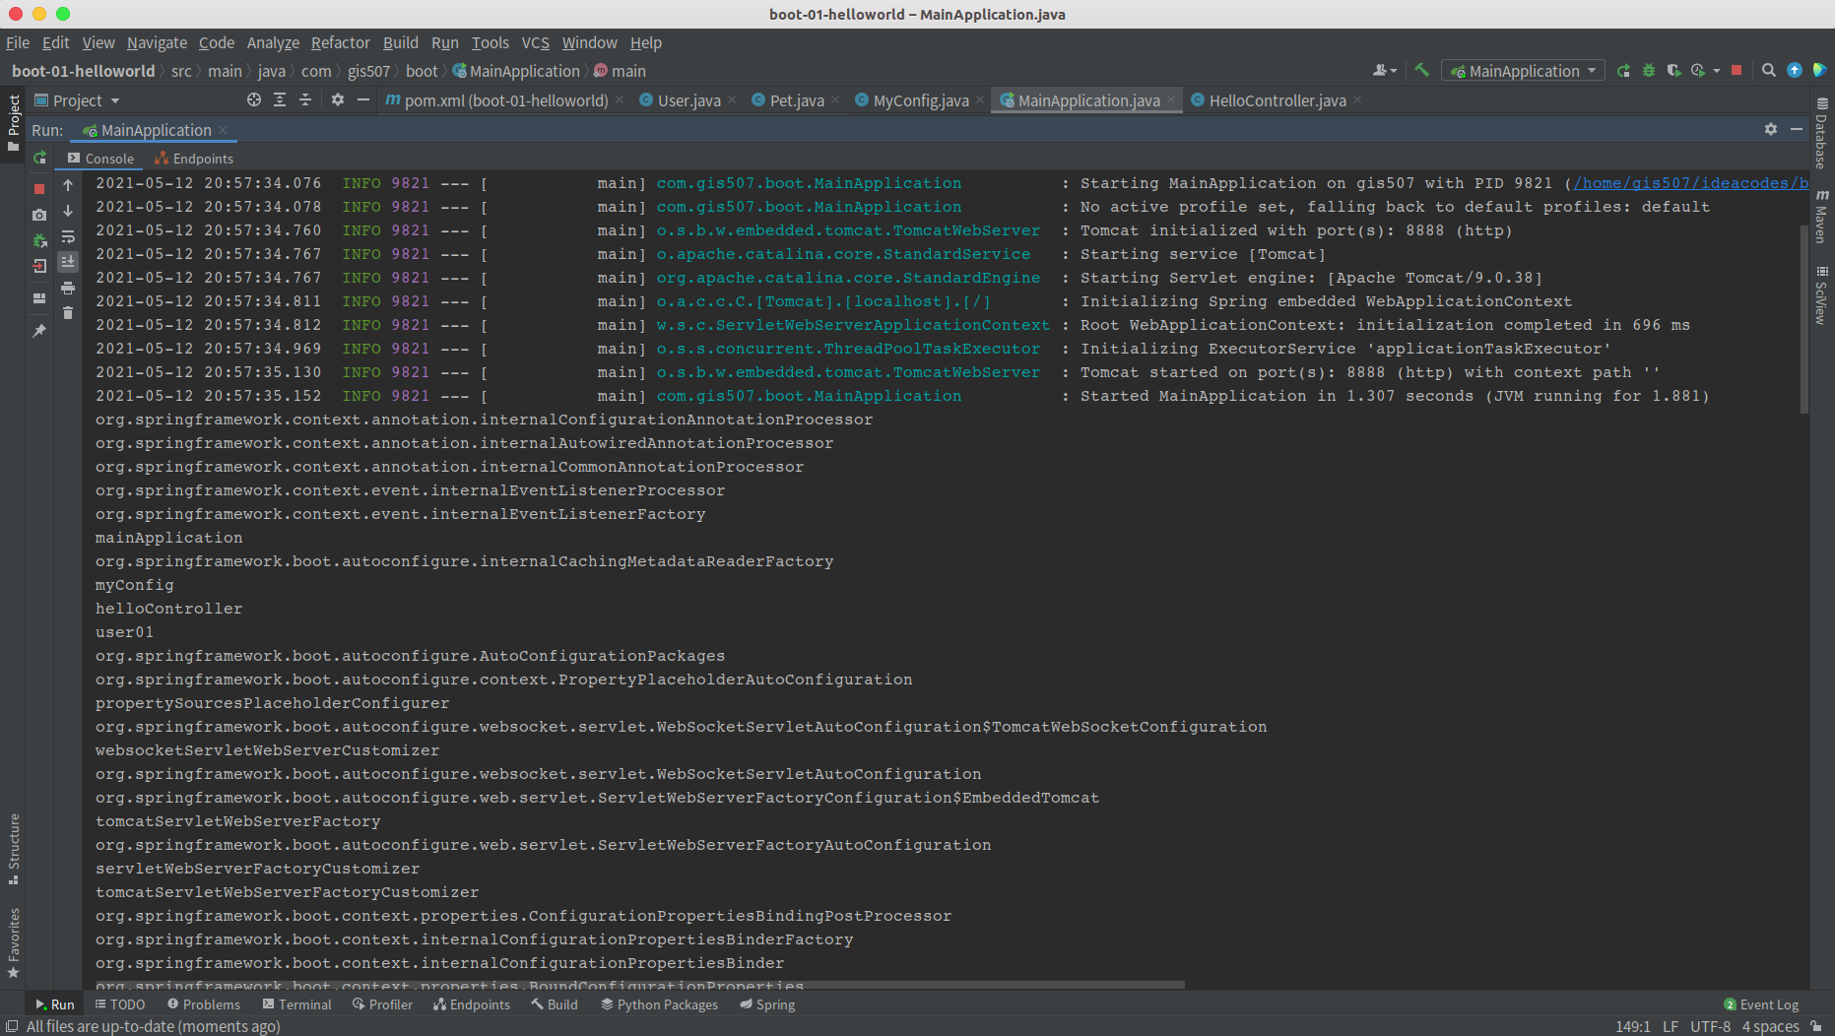Click the down arrow stack trace icon

coord(68,211)
